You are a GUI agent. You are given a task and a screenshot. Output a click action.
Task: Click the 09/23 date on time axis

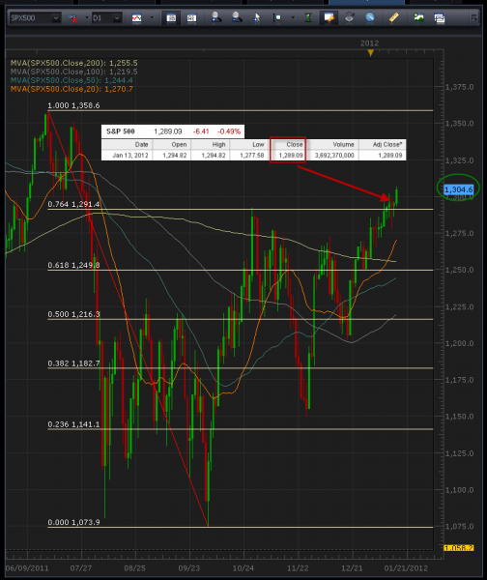coord(189,568)
